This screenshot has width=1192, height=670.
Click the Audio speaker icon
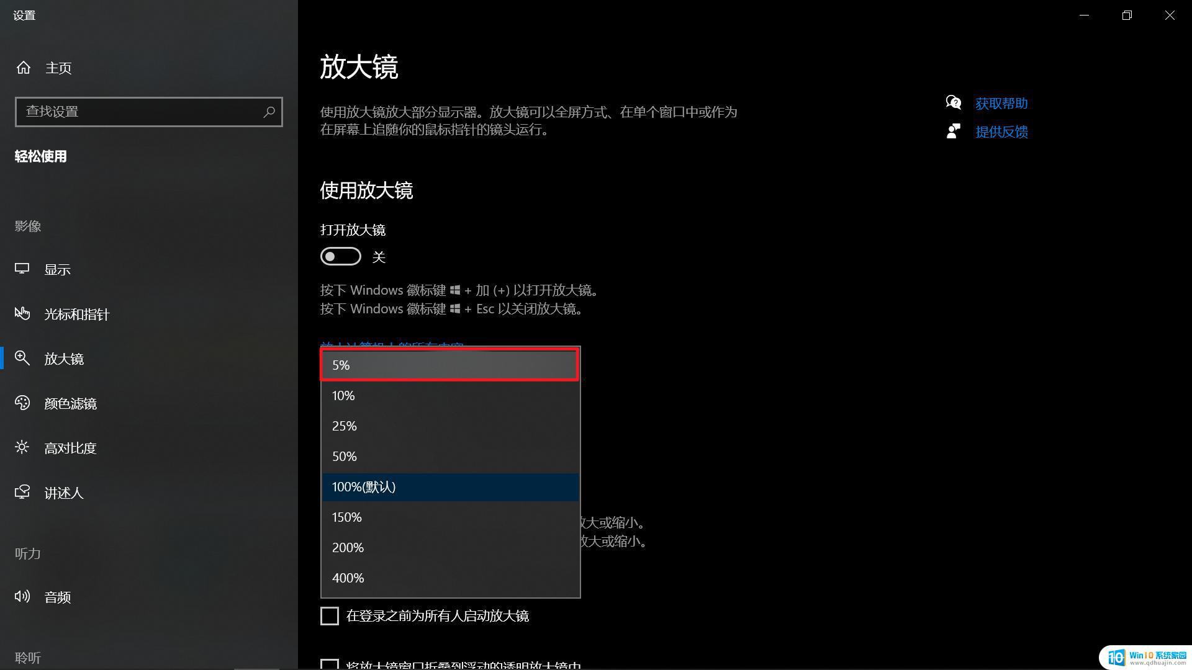pyautogui.click(x=22, y=596)
